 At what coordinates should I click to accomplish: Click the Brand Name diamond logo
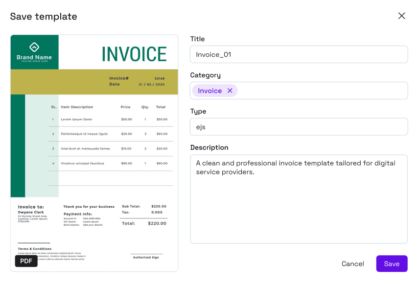tap(34, 47)
